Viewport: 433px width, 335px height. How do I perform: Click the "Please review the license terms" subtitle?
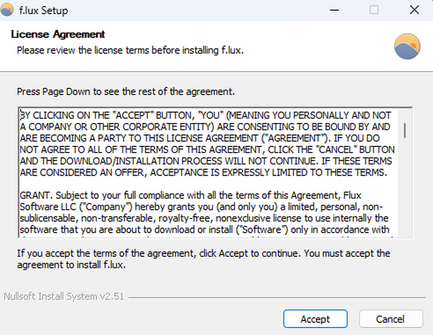pos(130,50)
